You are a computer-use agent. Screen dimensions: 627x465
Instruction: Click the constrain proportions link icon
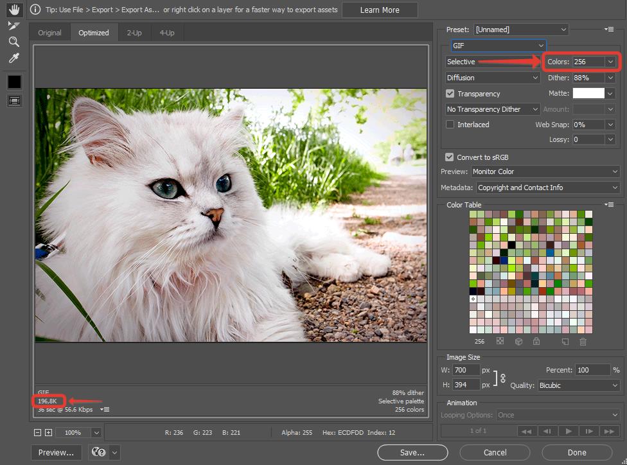click(x=503, y=378)
